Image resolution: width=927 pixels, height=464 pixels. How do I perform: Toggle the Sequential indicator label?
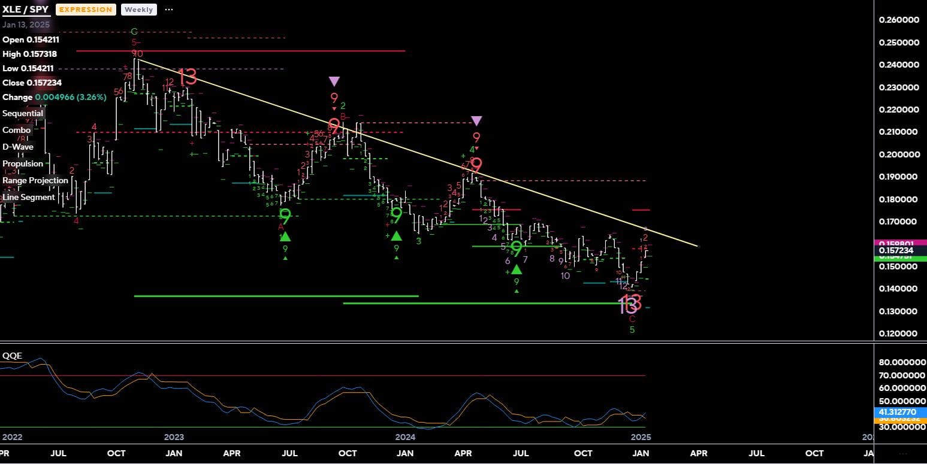click(23, 113)
